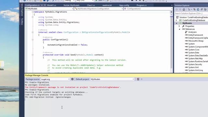The width and height of the screenshot is (208, 117).
Task: Click Solution Explorer Forward arrow
Action: coord(180,9)
